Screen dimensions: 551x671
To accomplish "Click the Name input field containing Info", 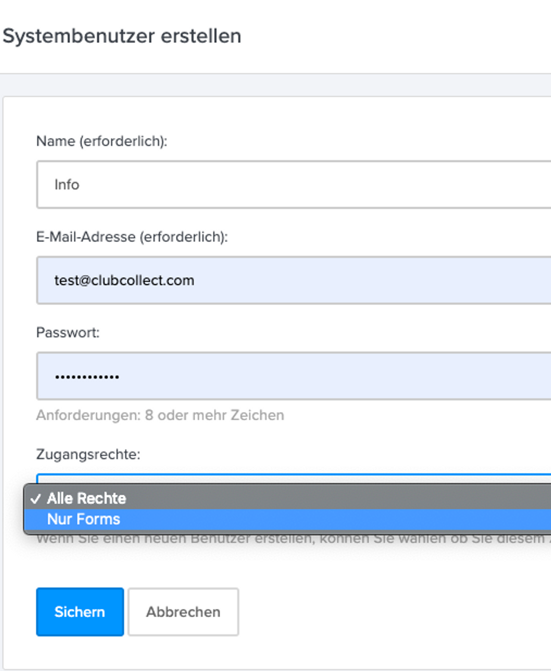I will tap(293, 184).
